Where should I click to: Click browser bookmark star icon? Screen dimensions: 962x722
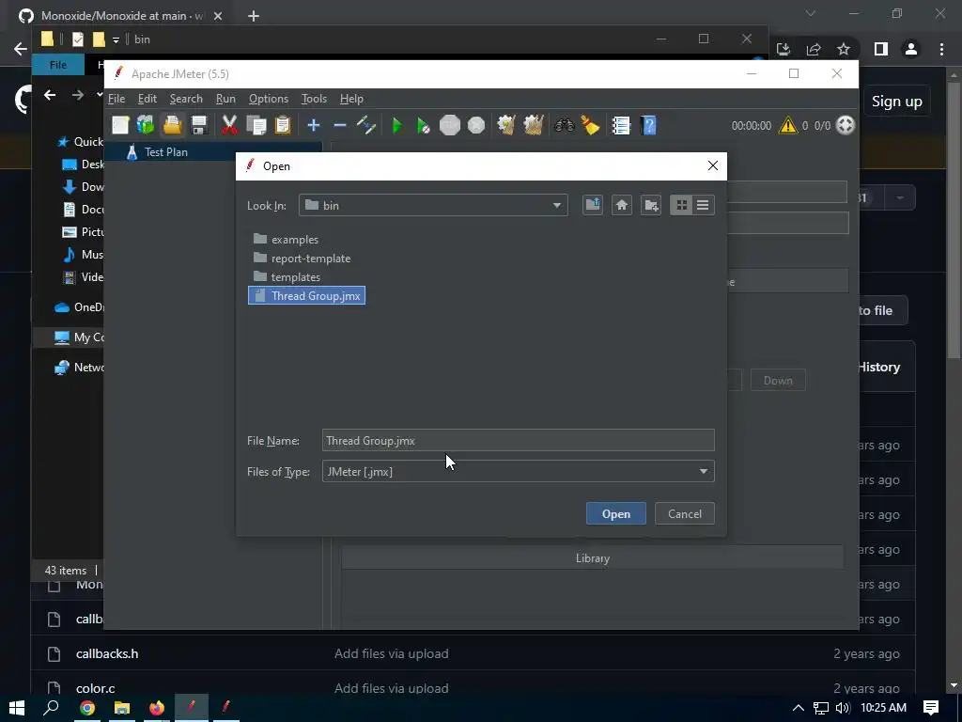844,49
